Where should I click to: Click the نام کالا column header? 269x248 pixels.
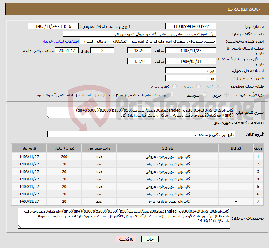(x=167, y=148)
